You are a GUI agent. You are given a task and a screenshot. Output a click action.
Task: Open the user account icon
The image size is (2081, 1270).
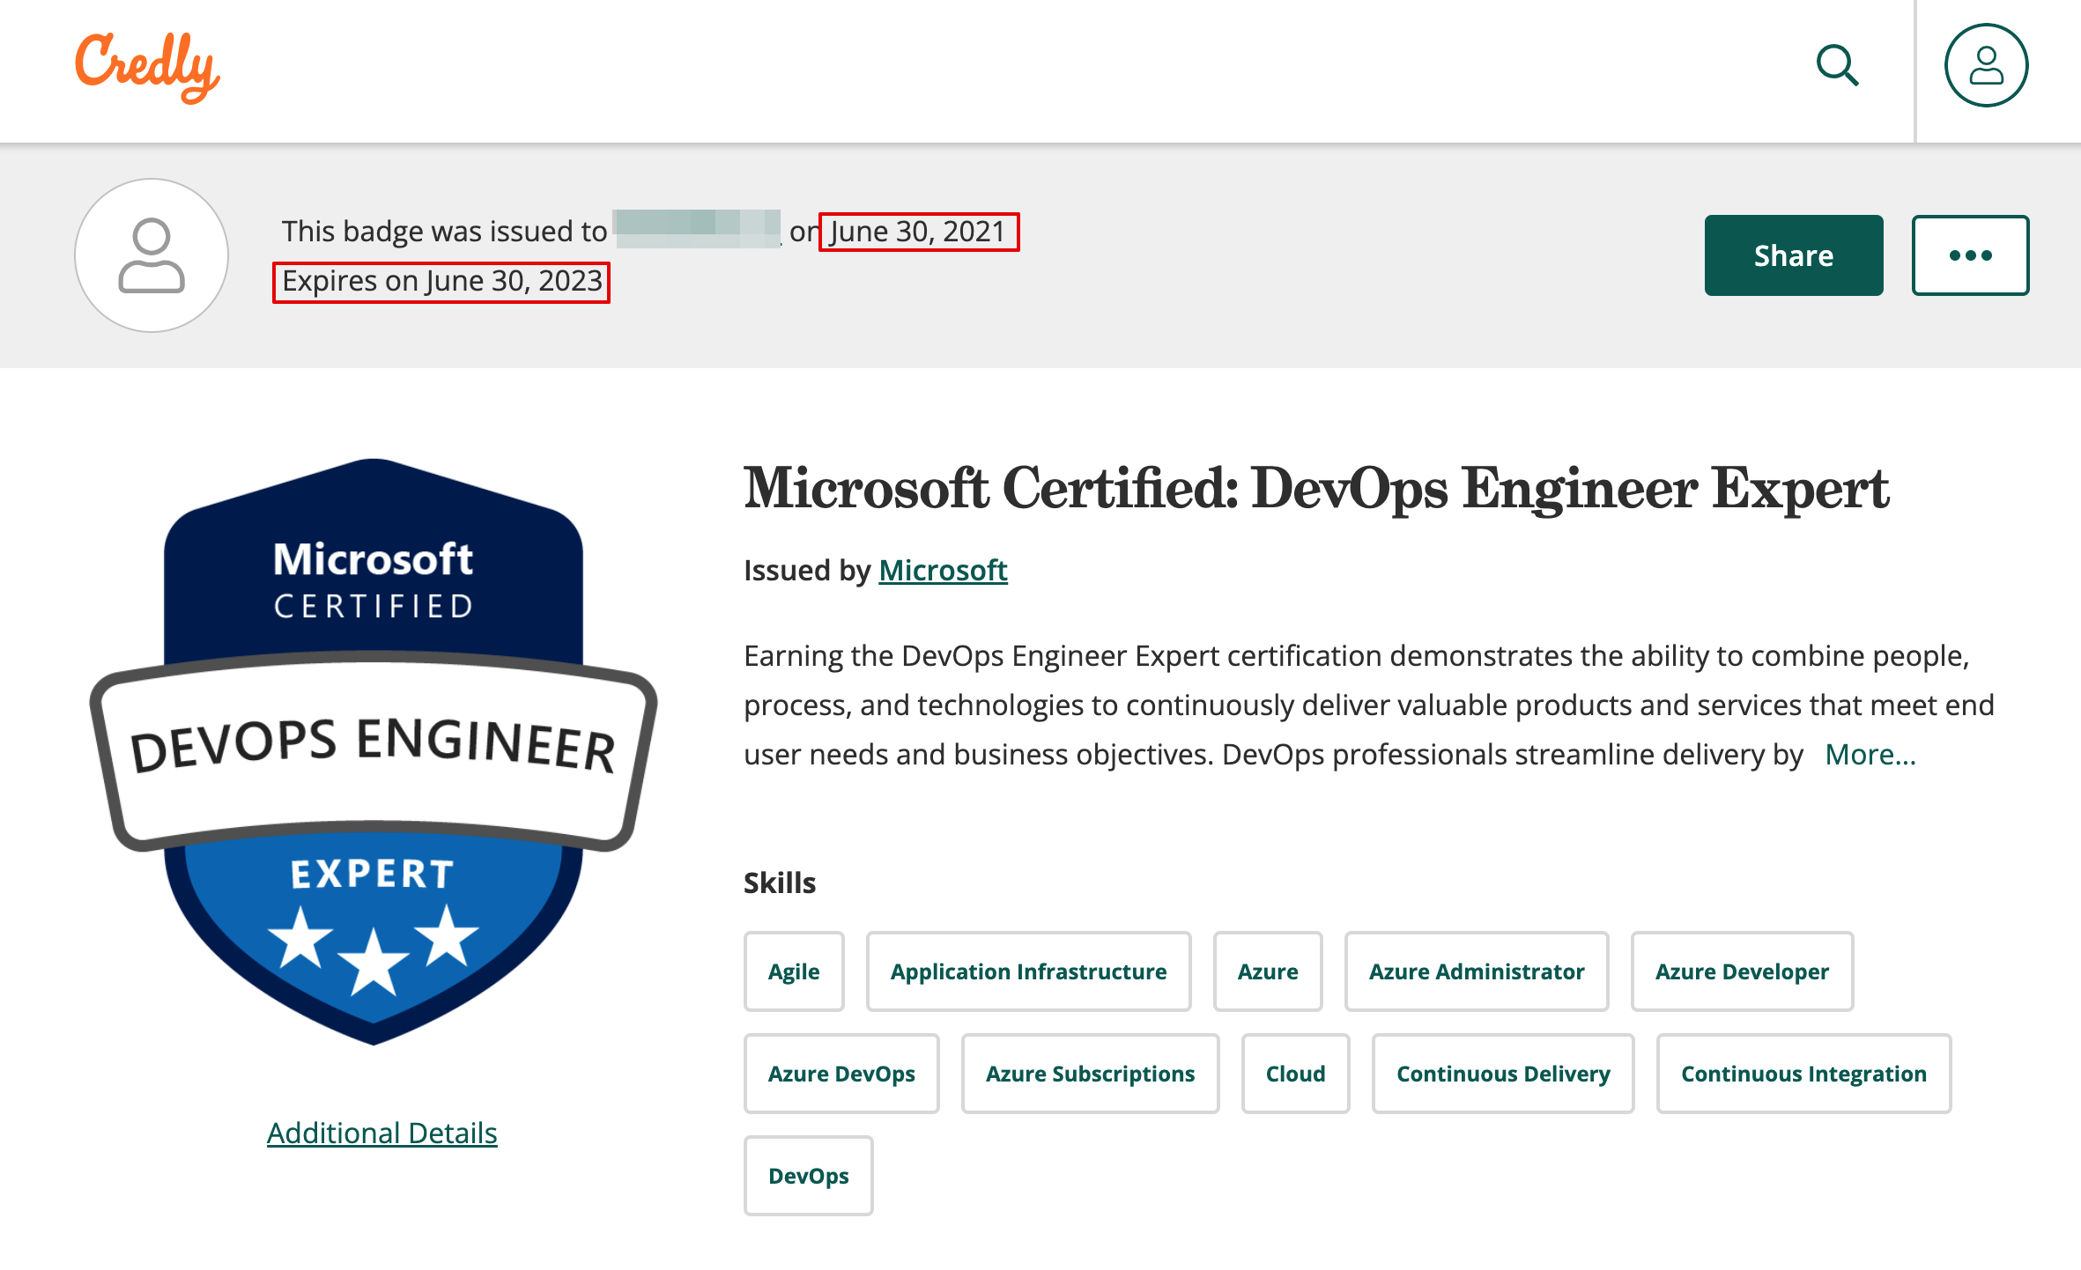point(1986,65)
